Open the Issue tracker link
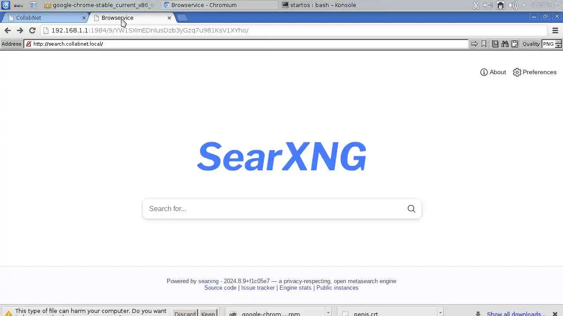Screen dimensions: 563x316 258,287
